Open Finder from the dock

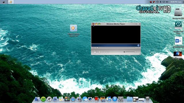pos(37,99)
